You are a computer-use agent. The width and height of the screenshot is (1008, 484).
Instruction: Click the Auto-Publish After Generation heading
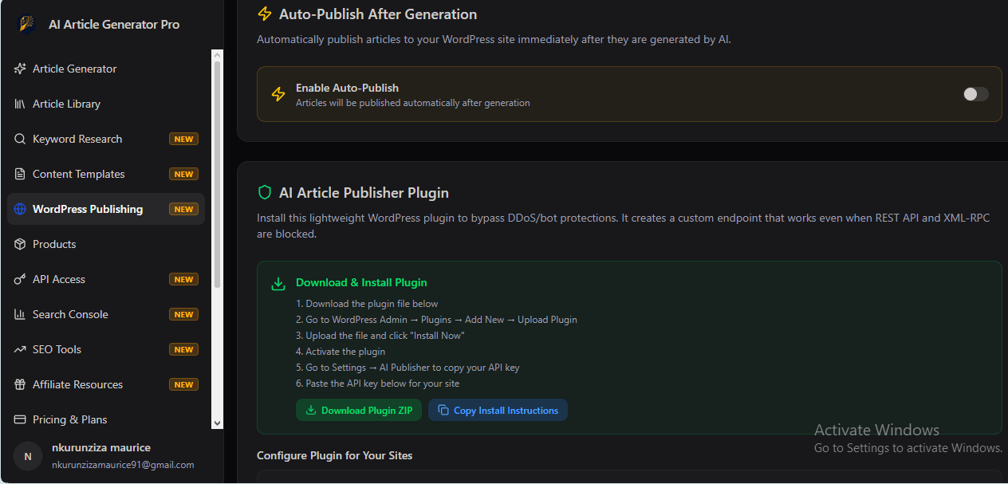pyautogui.click(x=378, y=14)
